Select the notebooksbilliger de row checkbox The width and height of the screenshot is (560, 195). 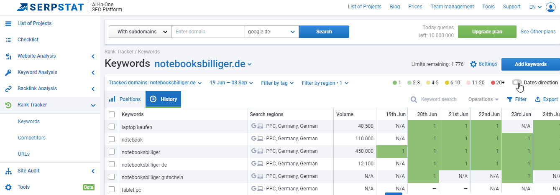(112, 164)
